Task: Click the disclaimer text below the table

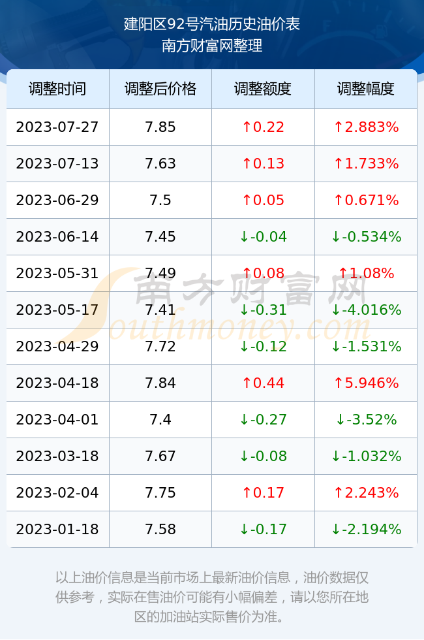Action: pyautogui.click(x=212, y=597)
